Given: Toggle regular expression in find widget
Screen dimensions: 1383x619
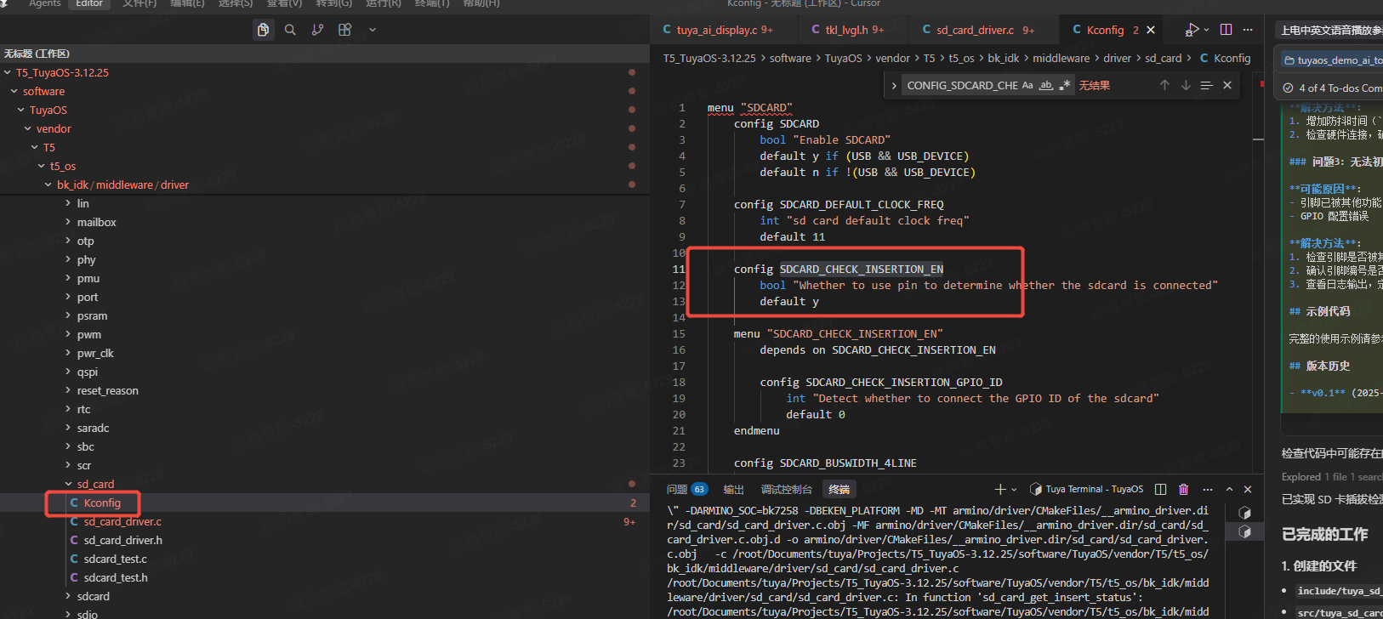Looking at the screenshot, I should tap(1064, 85).
